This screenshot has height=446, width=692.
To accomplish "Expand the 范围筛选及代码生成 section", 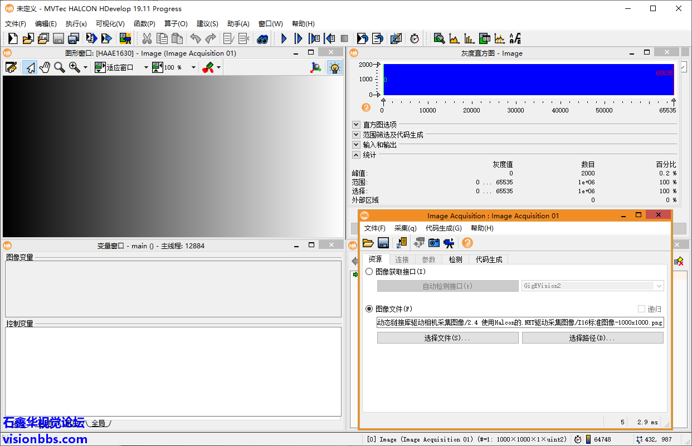I will click(x=357, y=135).
